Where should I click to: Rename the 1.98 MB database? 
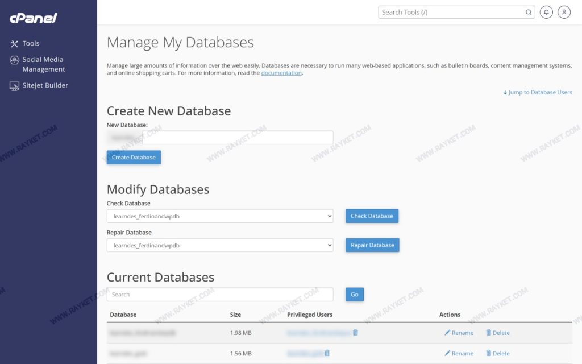[459, 333]
